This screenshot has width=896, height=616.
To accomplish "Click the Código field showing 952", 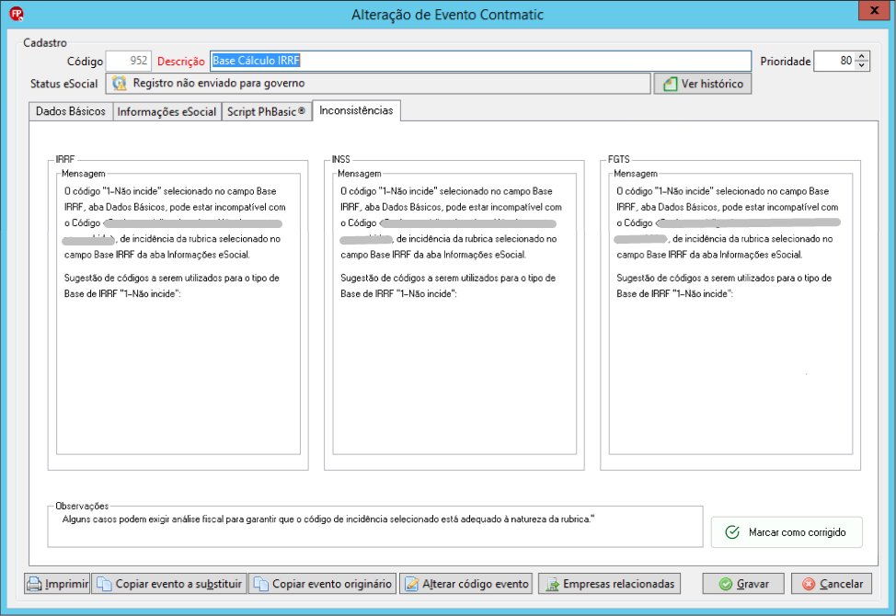I will tap(129, 61).
